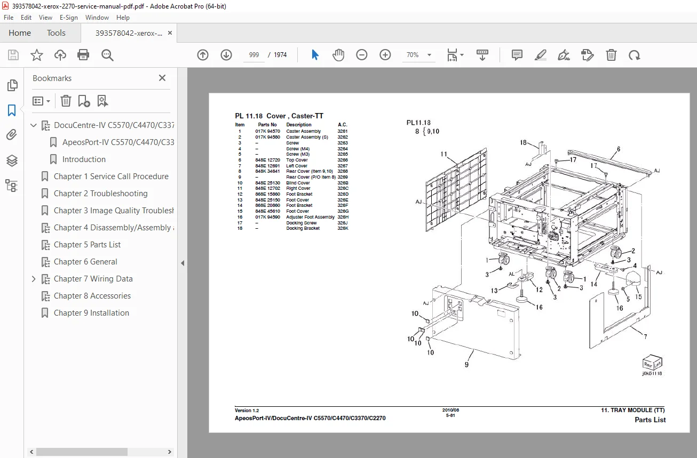This screenshot has width=697, height=458.
Task: Add a new bookmark
Action: click(x=84, y=101)
